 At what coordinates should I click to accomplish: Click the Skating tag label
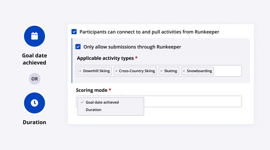(x=171, y=71)
